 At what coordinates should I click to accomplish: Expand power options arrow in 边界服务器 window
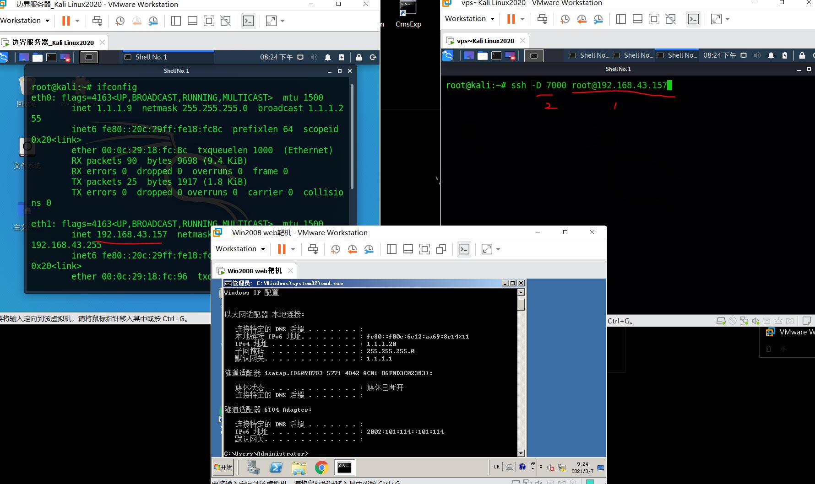click(77, 21)
